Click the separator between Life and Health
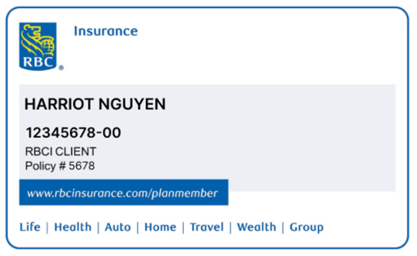 (48, 227)
